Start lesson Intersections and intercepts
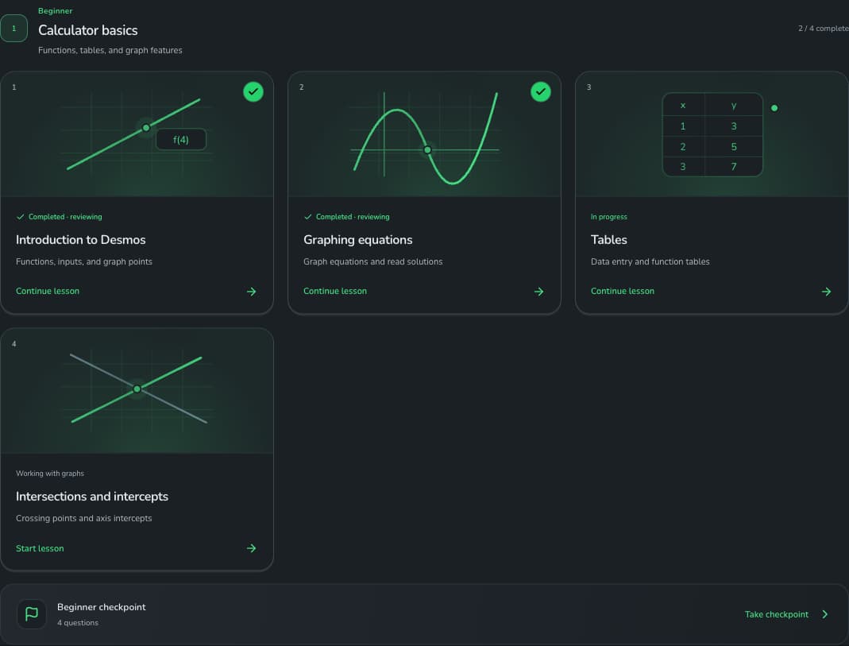The height and width of the screenshot is (646, 849). [x=40, y=548]
